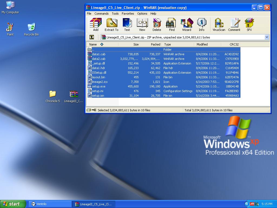Sort by the Type column header

click(178, 44)
